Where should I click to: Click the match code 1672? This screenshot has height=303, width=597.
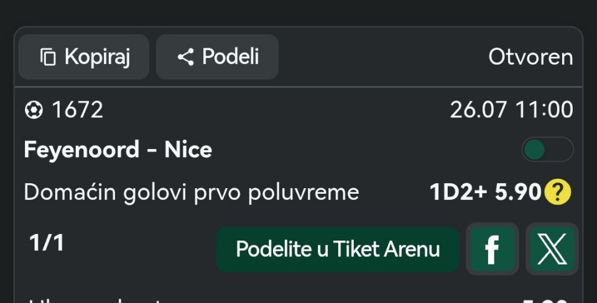point(78,111)
